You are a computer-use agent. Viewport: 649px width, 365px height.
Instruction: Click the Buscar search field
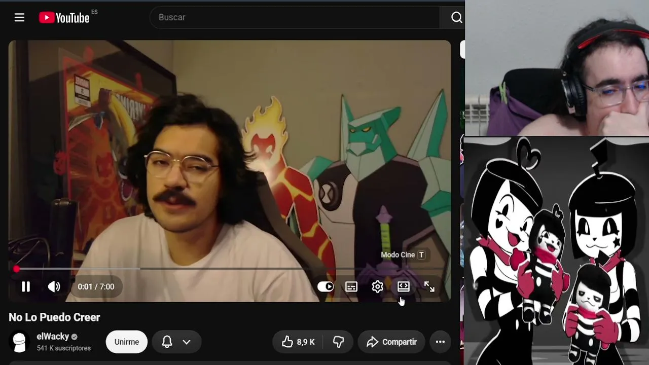pyautogui.click(x=295, y=17)
